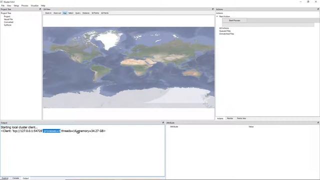
Task: Activate the 2d Points tool
Action: (105, 13)
